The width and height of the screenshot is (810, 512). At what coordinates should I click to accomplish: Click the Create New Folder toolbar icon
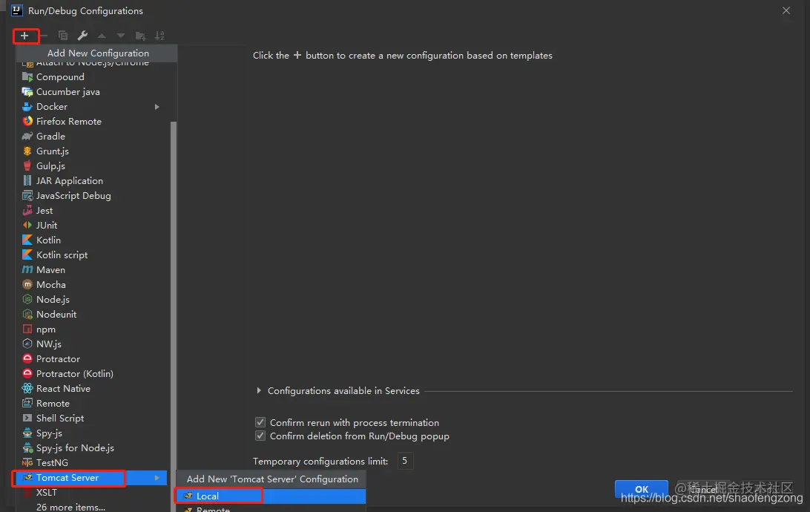coord(140,36)
